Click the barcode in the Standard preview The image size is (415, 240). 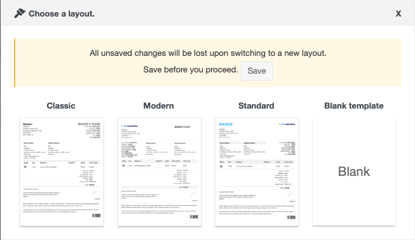(x=292, y=217)
